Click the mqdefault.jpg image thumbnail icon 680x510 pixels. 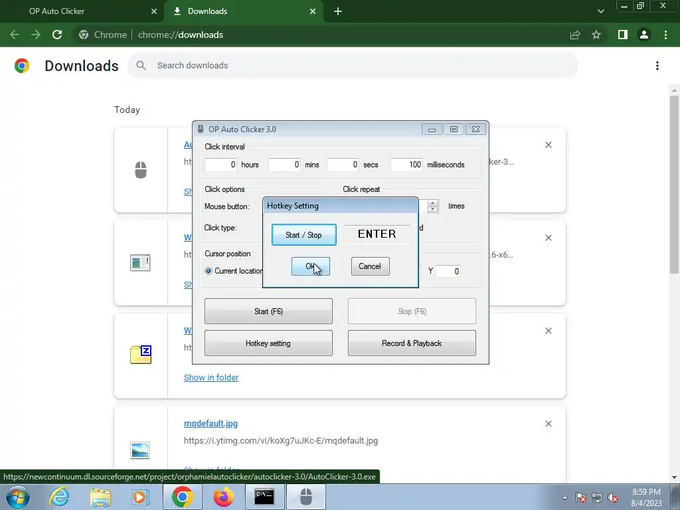click(x=141, y=450)
